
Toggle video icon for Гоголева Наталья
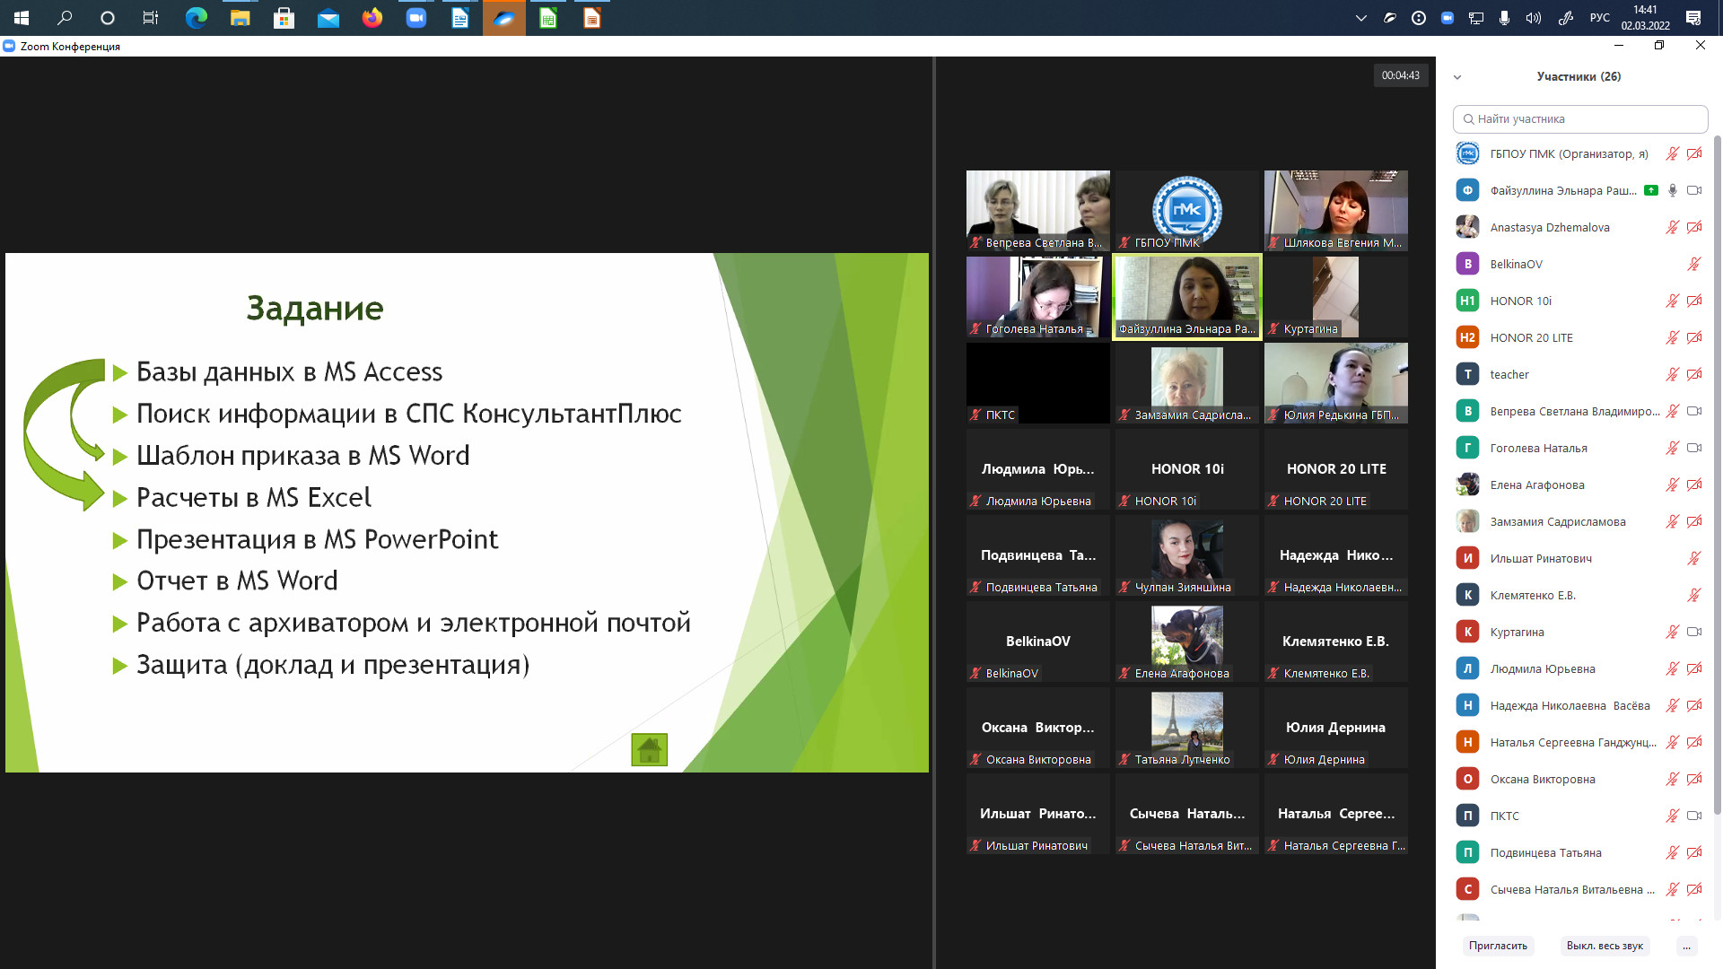pos(1694,448)
